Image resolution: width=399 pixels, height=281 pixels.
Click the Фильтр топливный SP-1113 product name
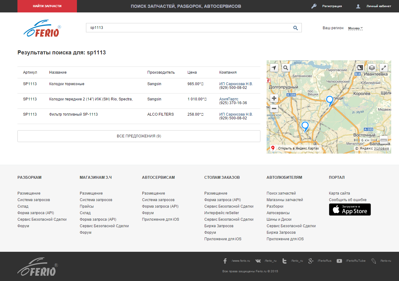click(x=74, y=114)
